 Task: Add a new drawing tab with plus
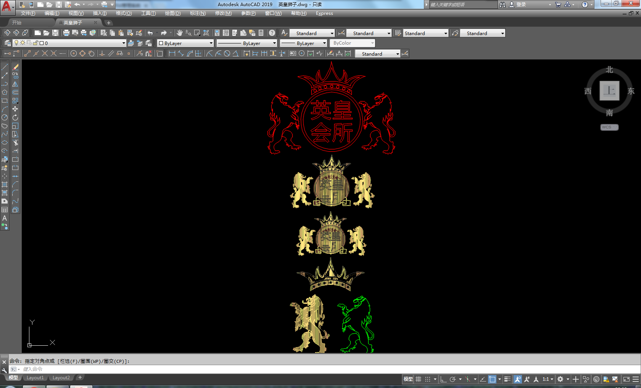click(x=108, y=23)
